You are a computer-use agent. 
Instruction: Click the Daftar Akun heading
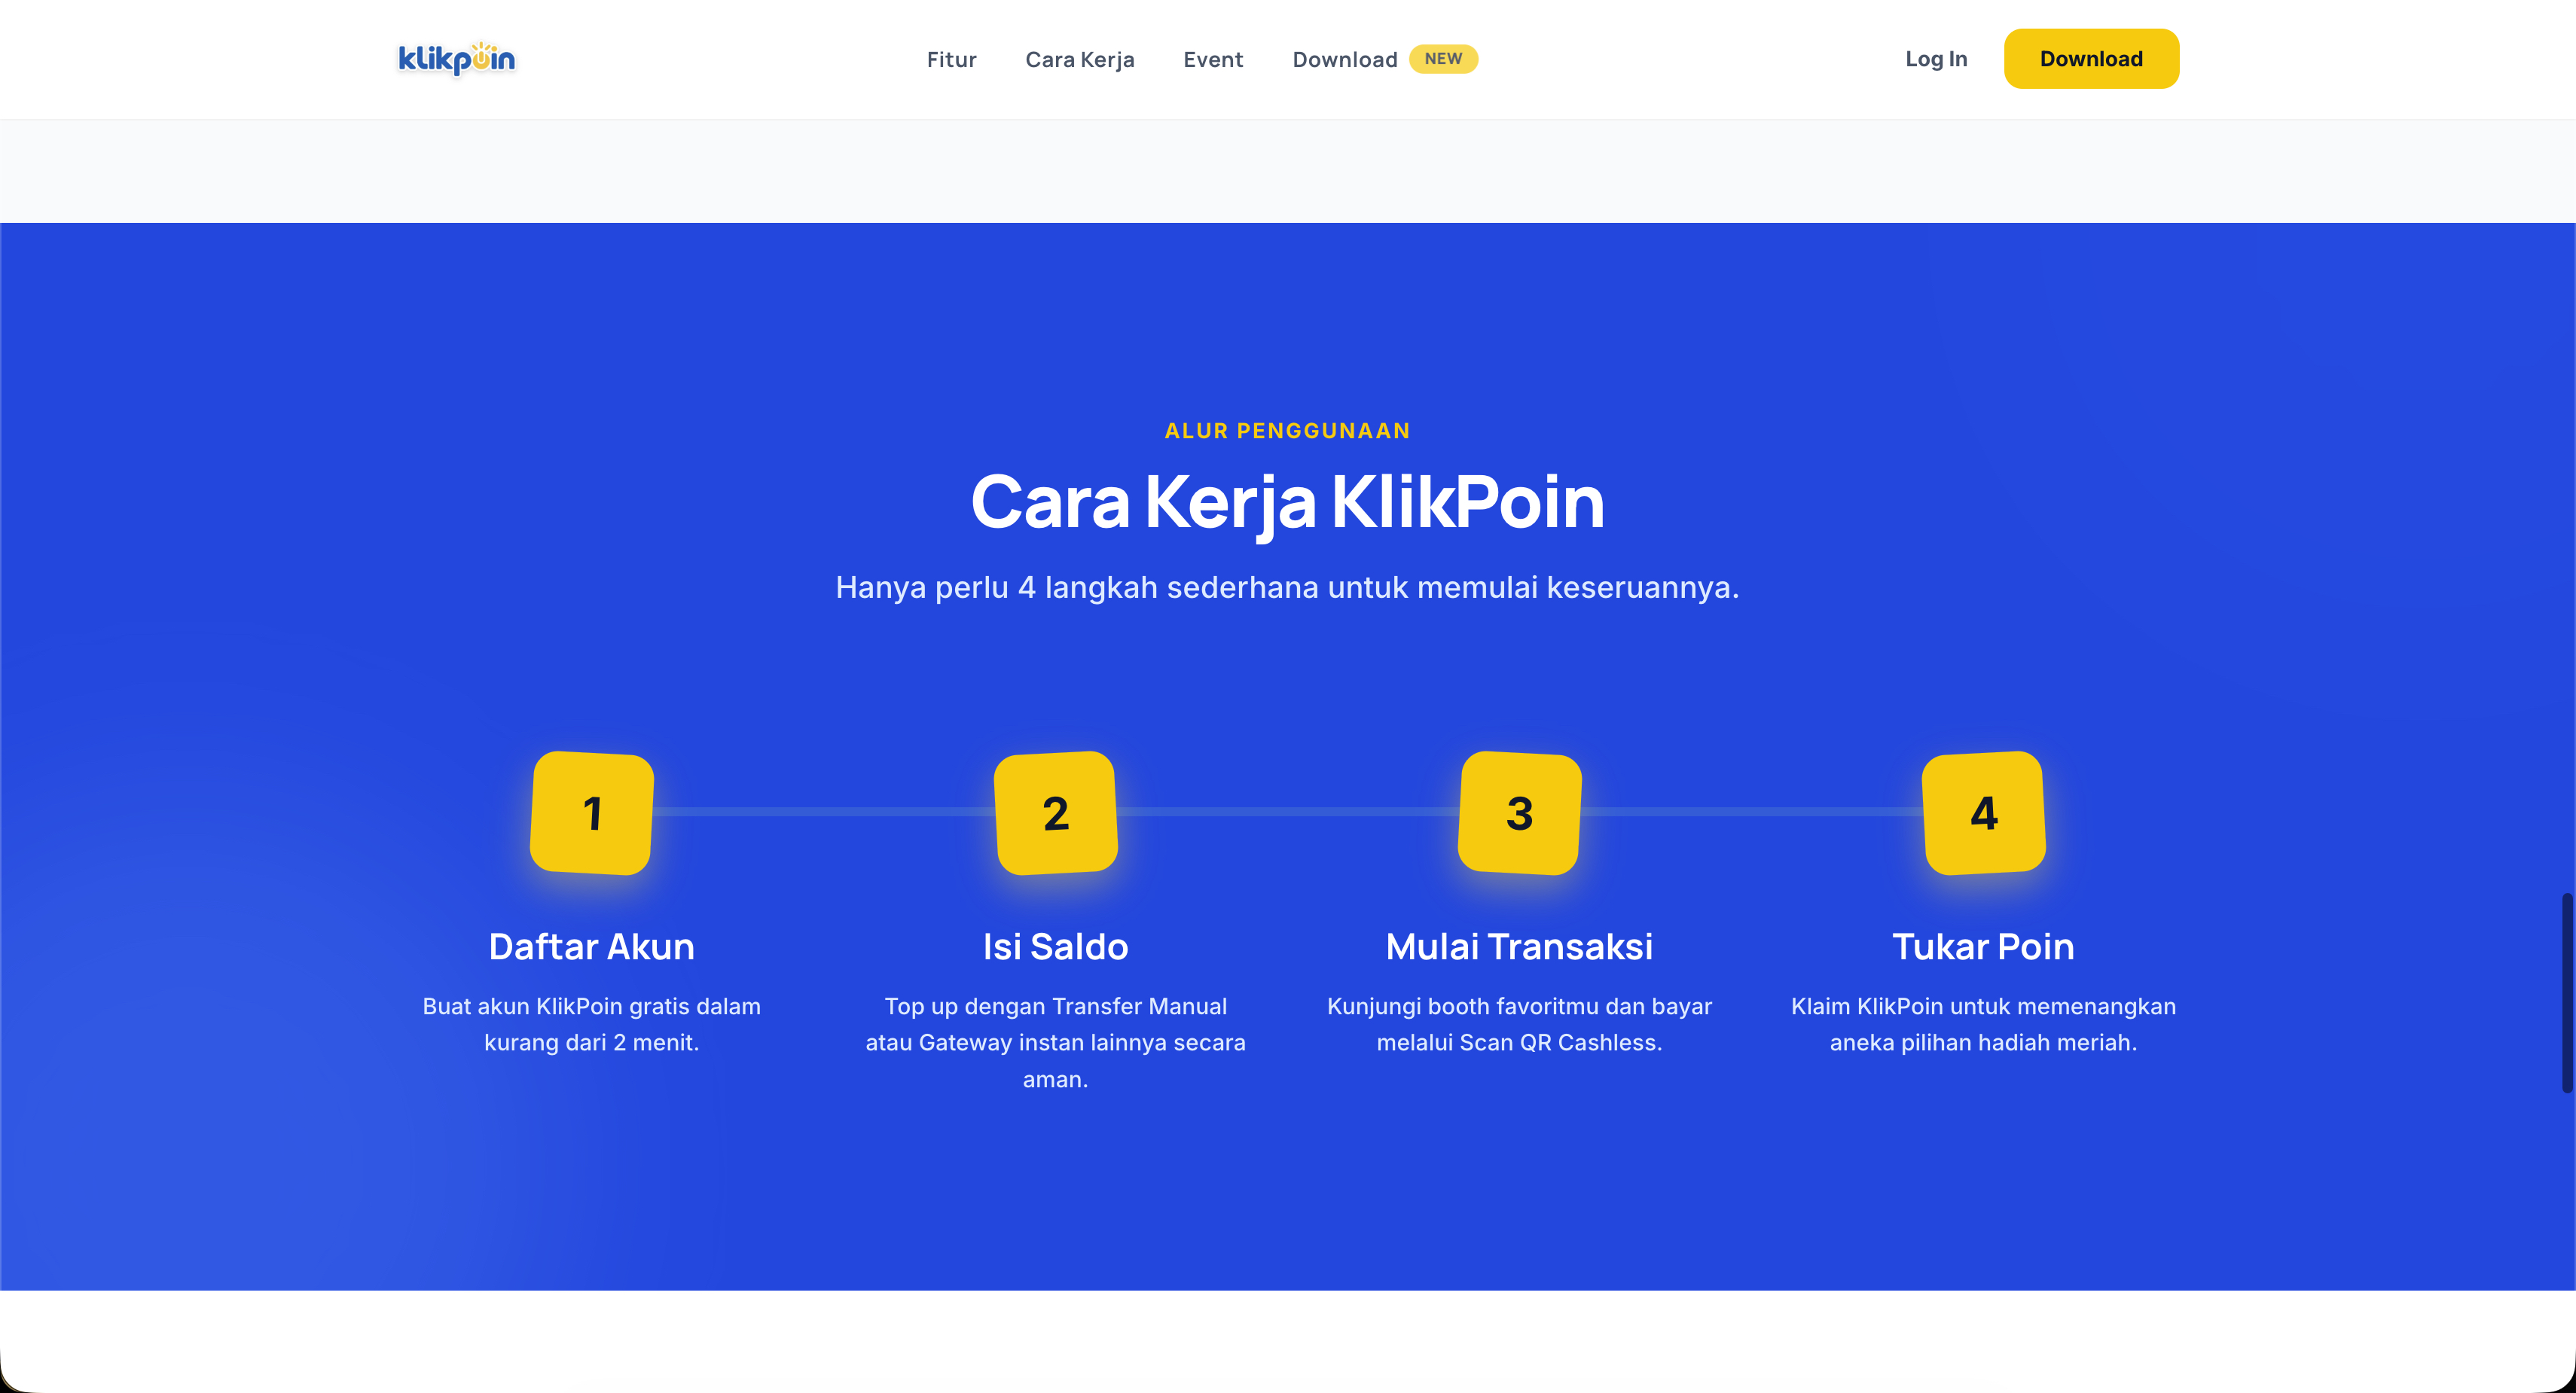coord(592,946)
